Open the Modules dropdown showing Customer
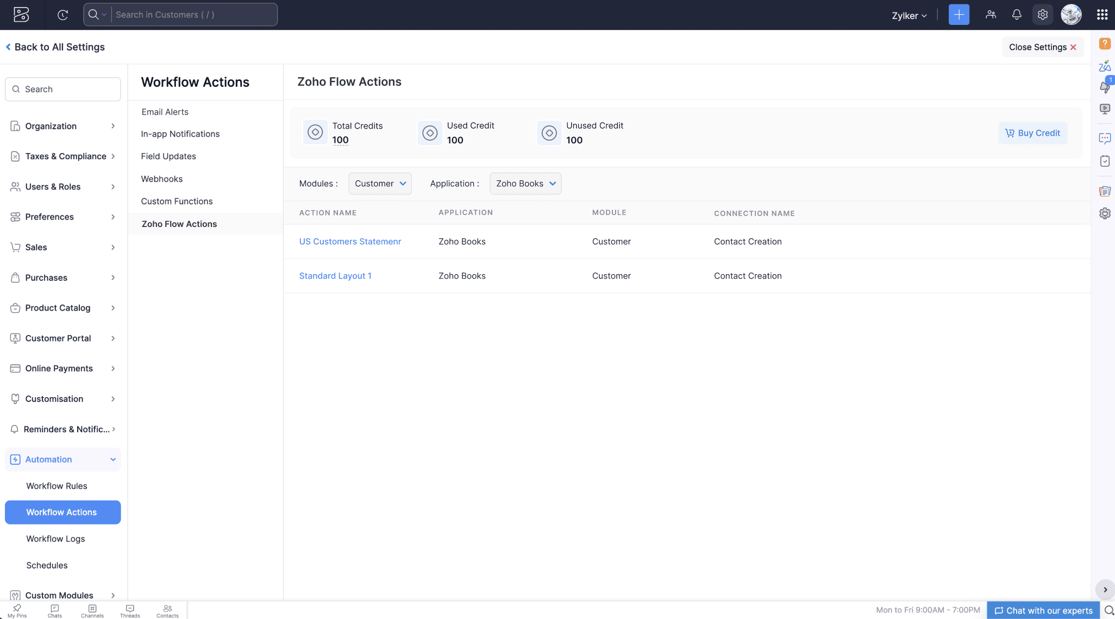The width and height of the screenshot is (1115, 619). point(380,184)
